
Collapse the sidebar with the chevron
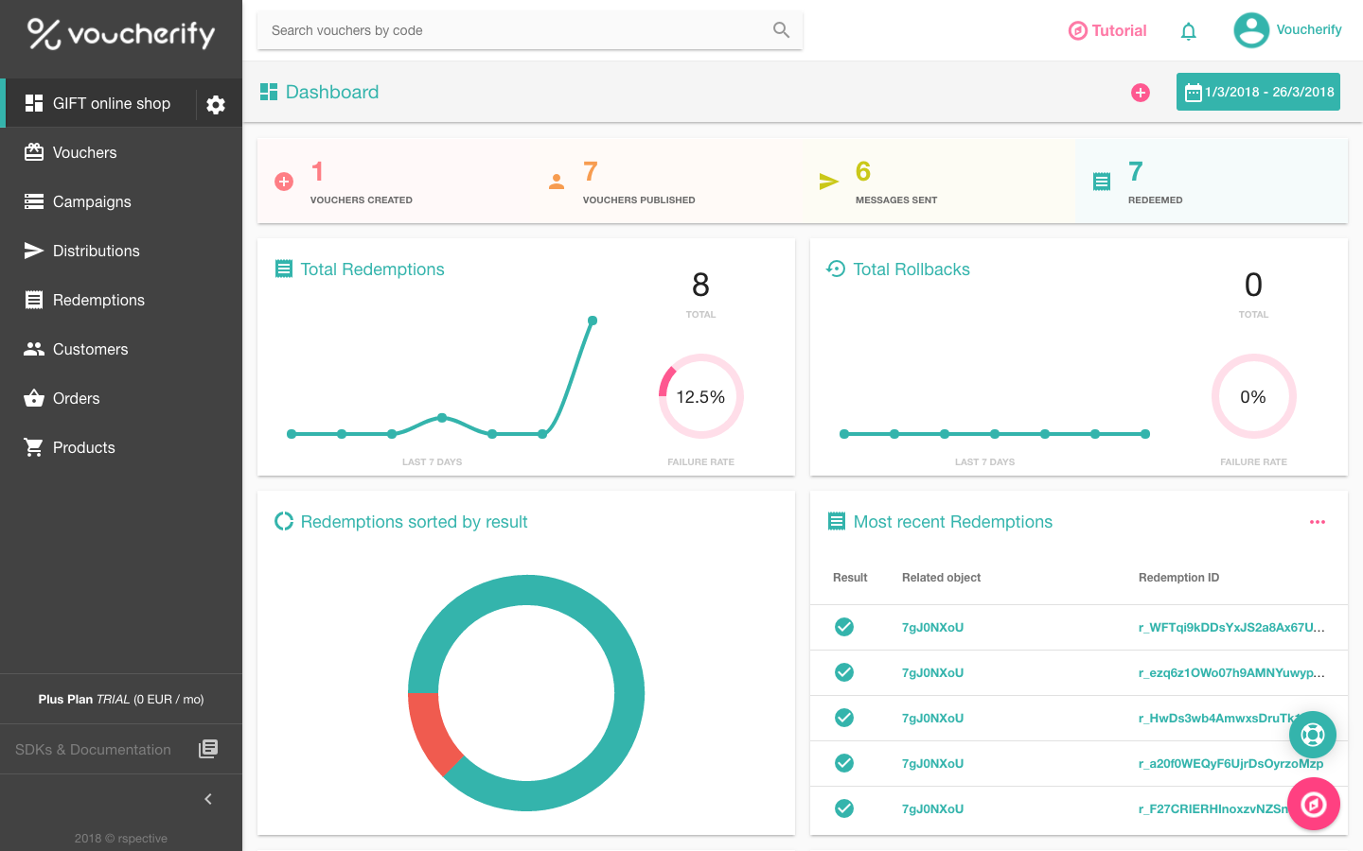207,798
